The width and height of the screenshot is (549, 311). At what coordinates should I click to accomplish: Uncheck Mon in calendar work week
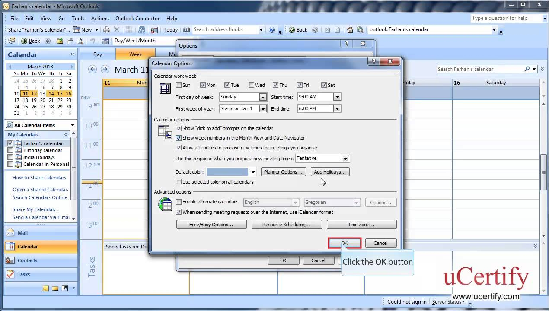pyautogui.click(x=203, y=85)
